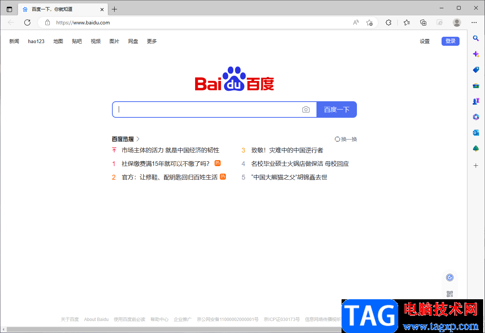Open sidebar Microsoft 365 icon

476,117
